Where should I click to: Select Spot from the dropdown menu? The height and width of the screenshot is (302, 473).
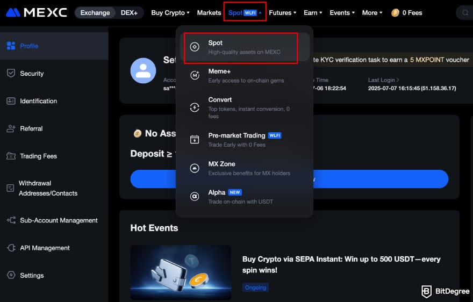[245, 47]
